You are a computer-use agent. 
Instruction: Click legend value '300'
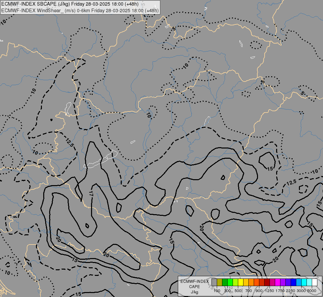(x=227, y=291)
